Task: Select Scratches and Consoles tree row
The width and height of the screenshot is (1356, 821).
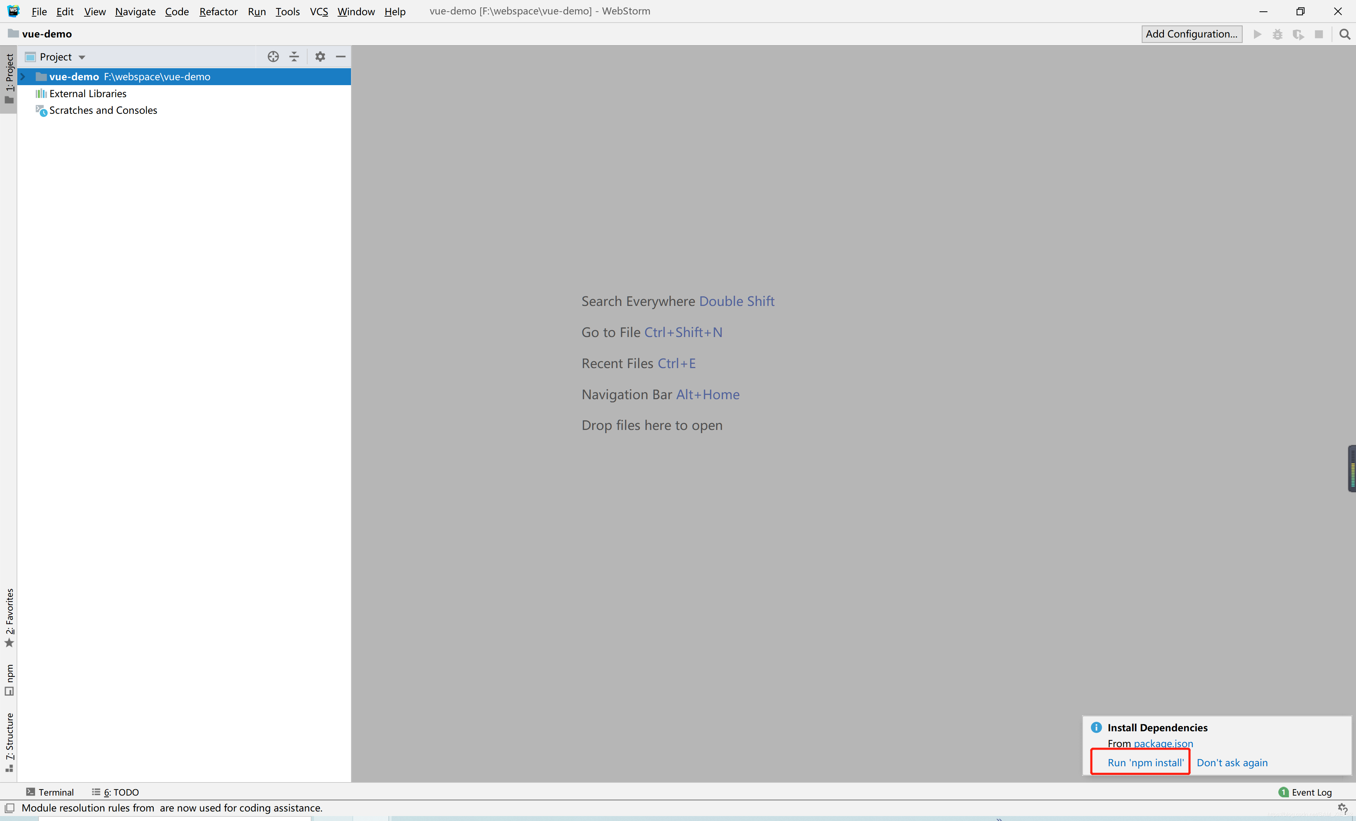Action: click(x=184, y=111)
